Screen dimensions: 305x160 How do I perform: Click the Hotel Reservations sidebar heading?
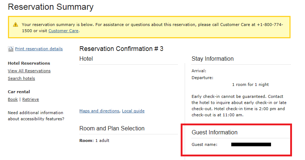click(29, 63)
